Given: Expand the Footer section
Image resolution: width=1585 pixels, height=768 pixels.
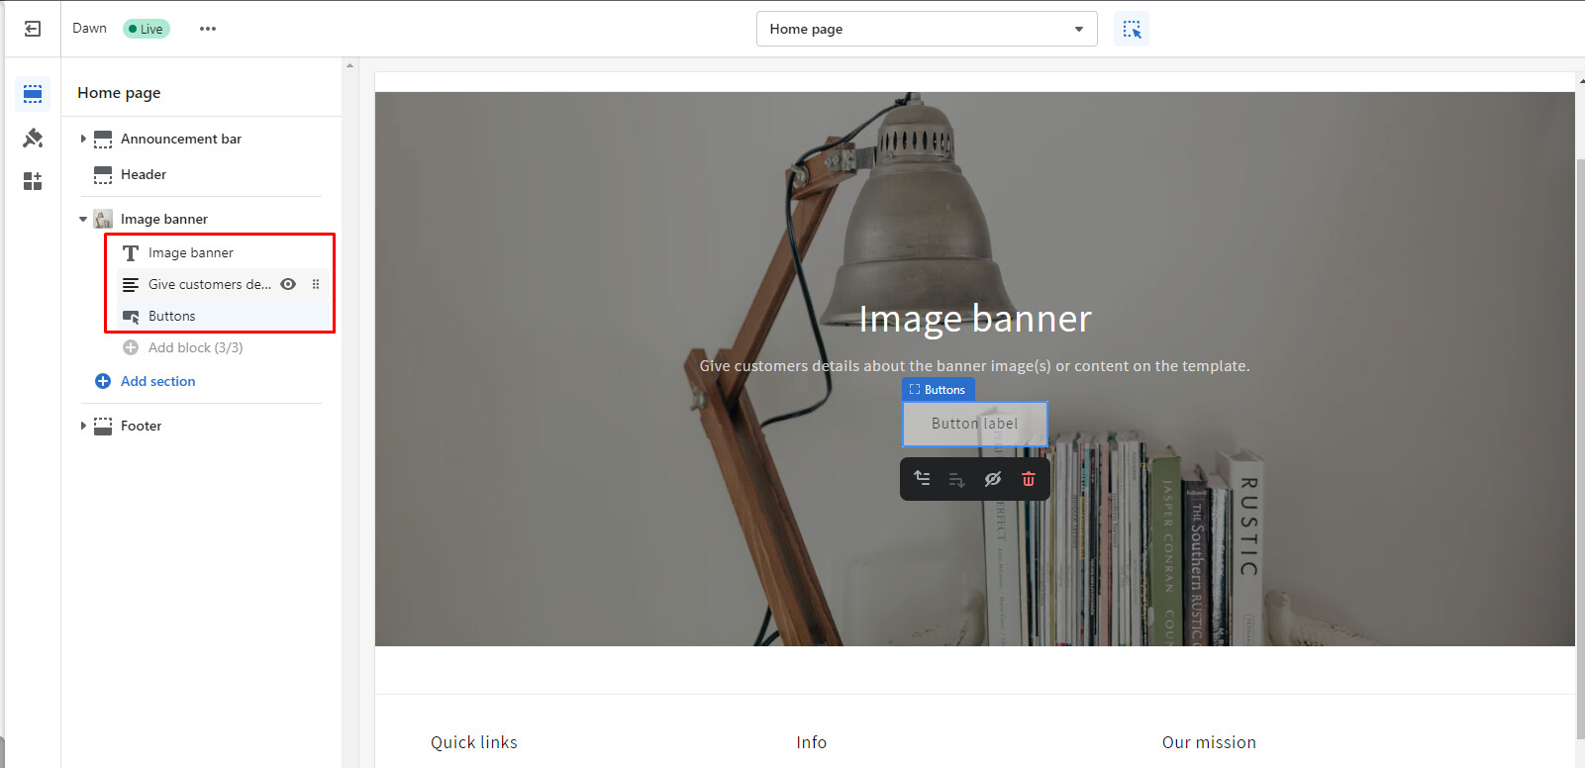Looking at the screenshot, I should click(x=83, y=427).
